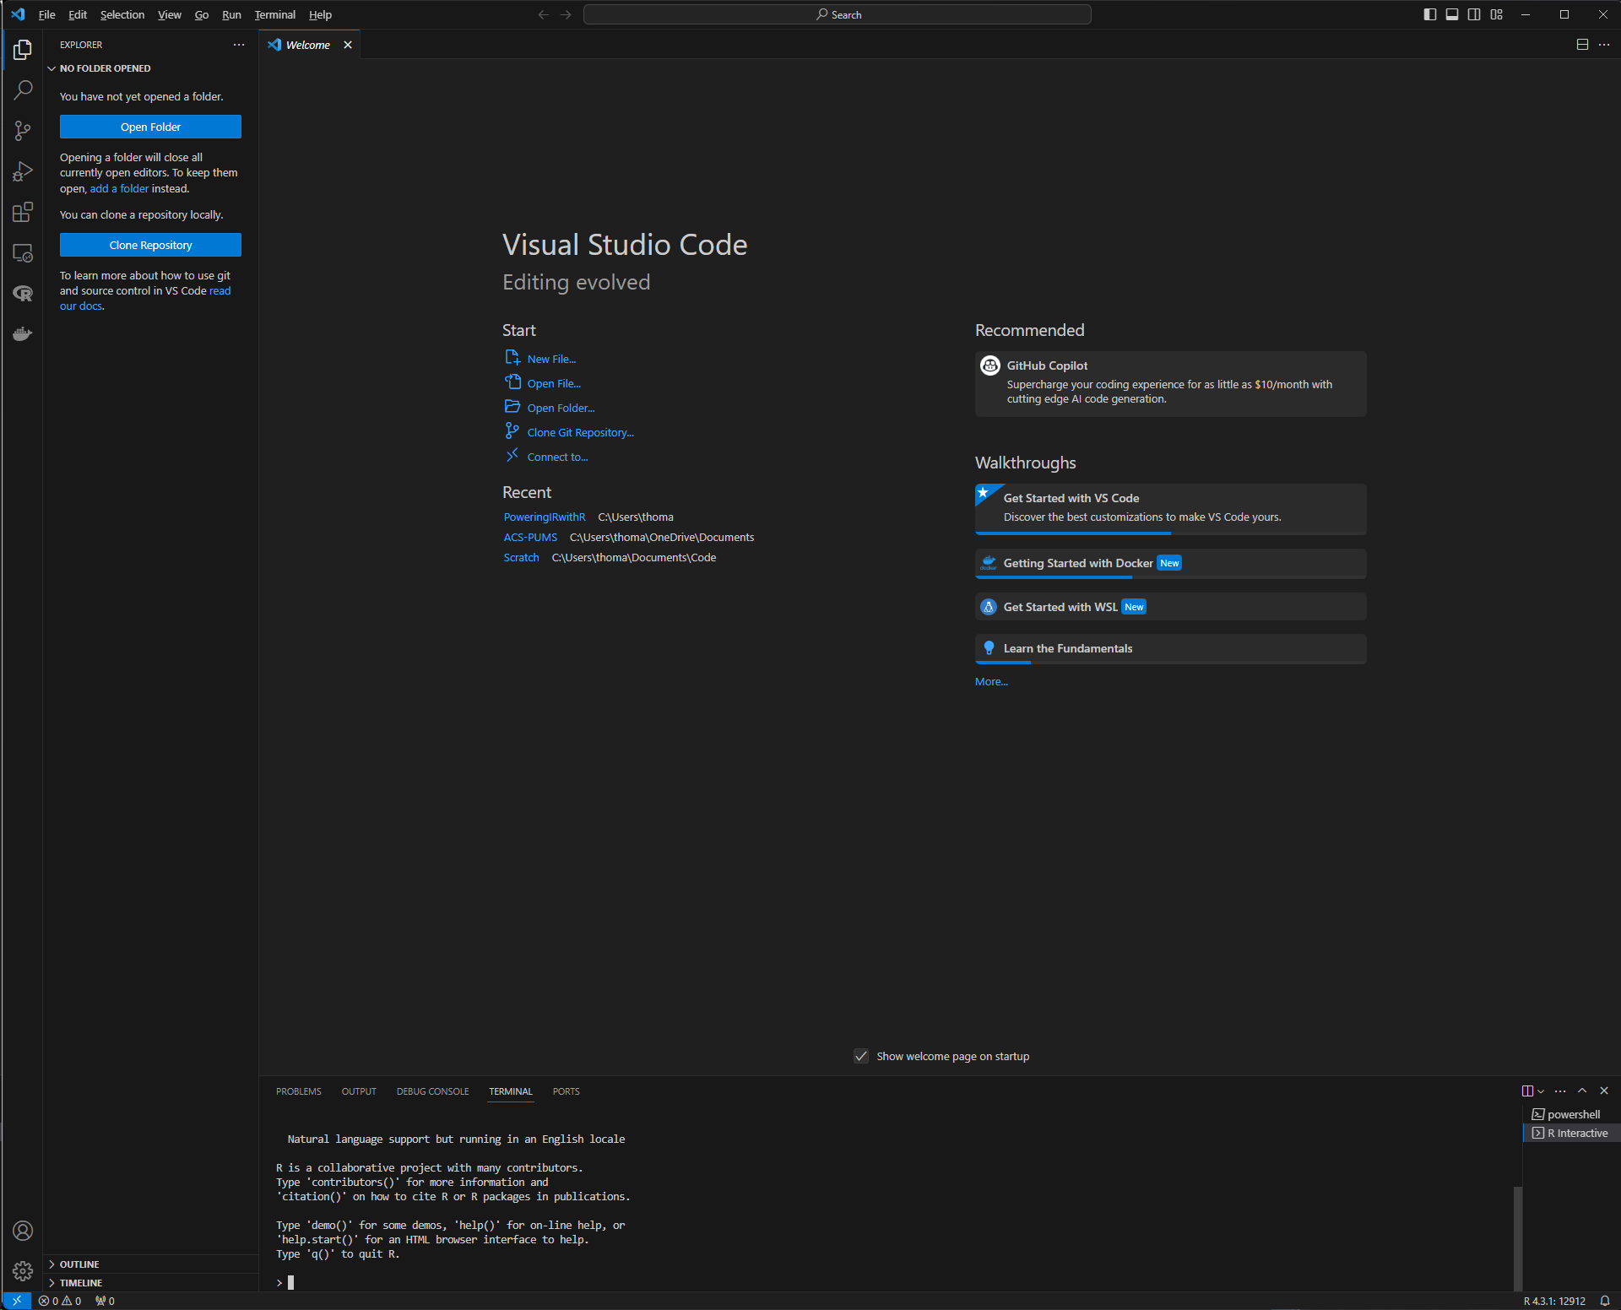
Task: Open terminal panel More Actions ellipsis
Action: coord(1560,1091)
